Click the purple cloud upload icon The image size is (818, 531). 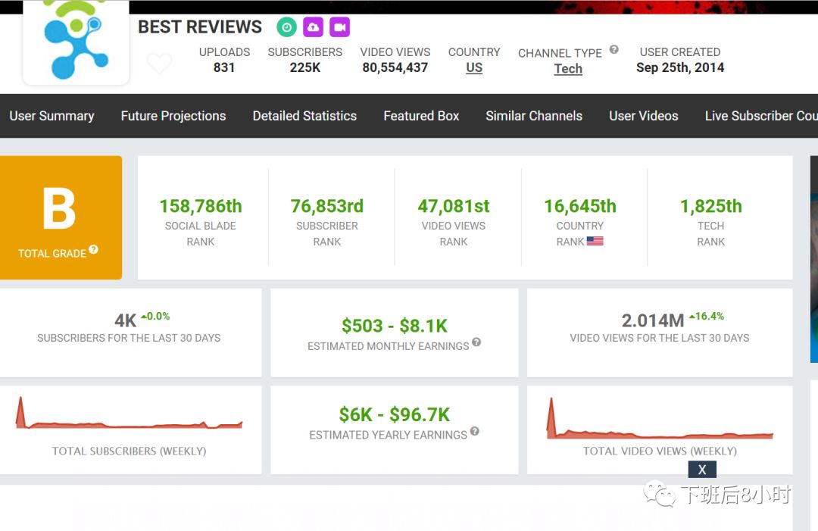click(313, 27)
